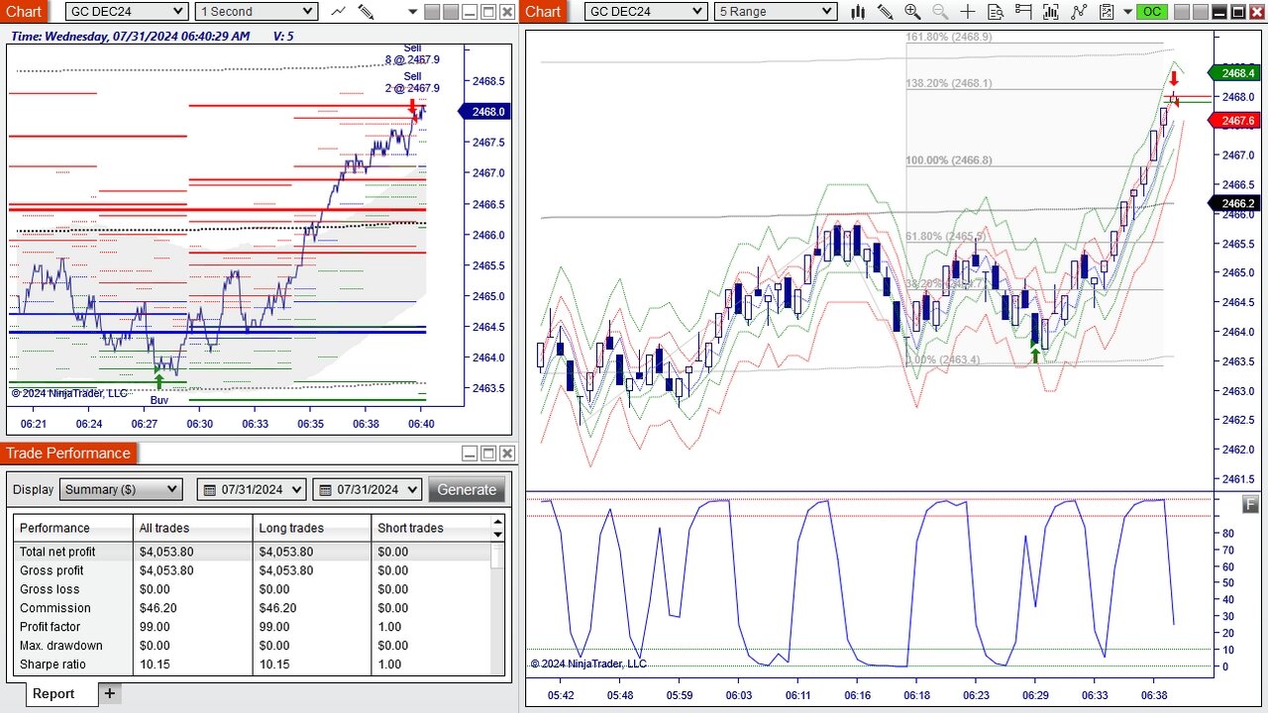Open calendar icon of start date field
Image resolution: width=1268 pixels, height=713 pixels.
(x=210, y=489)
